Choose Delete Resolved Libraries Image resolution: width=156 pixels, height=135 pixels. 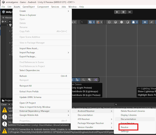click(135, 111)
